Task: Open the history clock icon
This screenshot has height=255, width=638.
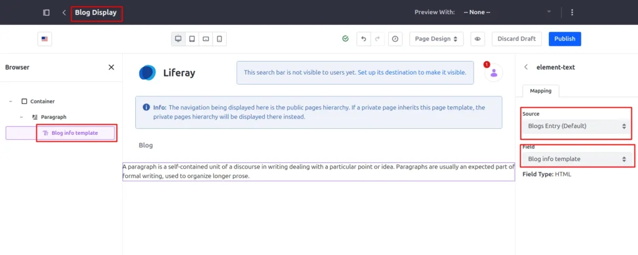Action: point(395,39)
